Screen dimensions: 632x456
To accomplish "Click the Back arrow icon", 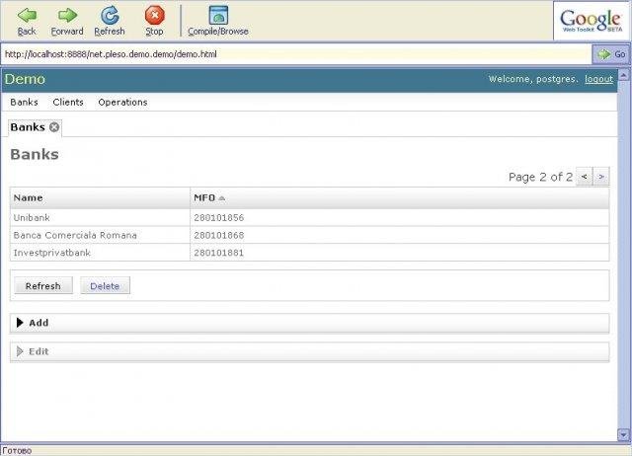I will 27,15.
